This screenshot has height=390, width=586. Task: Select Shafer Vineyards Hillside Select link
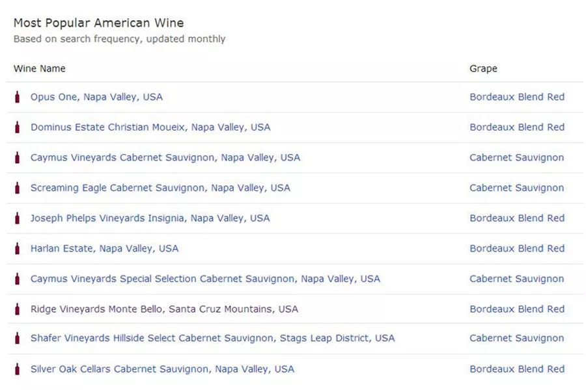pyautogui.click(x=212, y=339)
